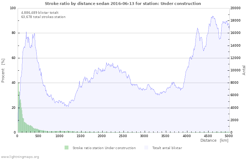Select legend label Stroke ratio station Under construction
Viewport: 247px width, 159px height.
[104, 148]
